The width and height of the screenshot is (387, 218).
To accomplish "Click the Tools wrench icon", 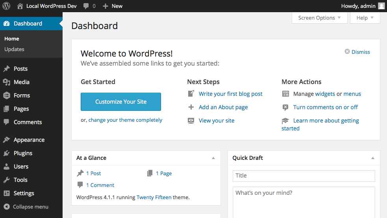I will tap(7, 180).
